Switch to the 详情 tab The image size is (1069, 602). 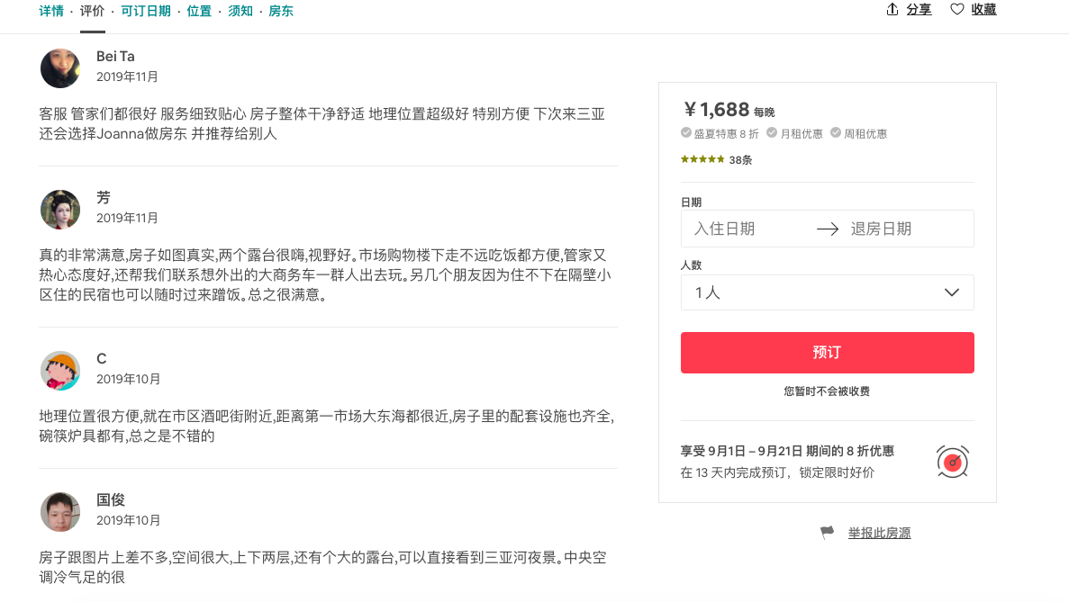point(51,11)
